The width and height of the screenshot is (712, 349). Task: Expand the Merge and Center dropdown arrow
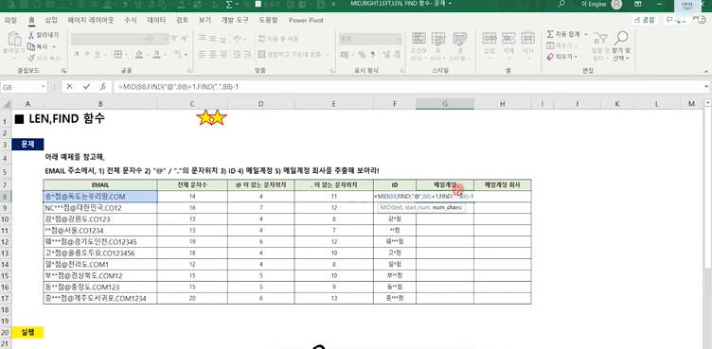pos(328,55)
